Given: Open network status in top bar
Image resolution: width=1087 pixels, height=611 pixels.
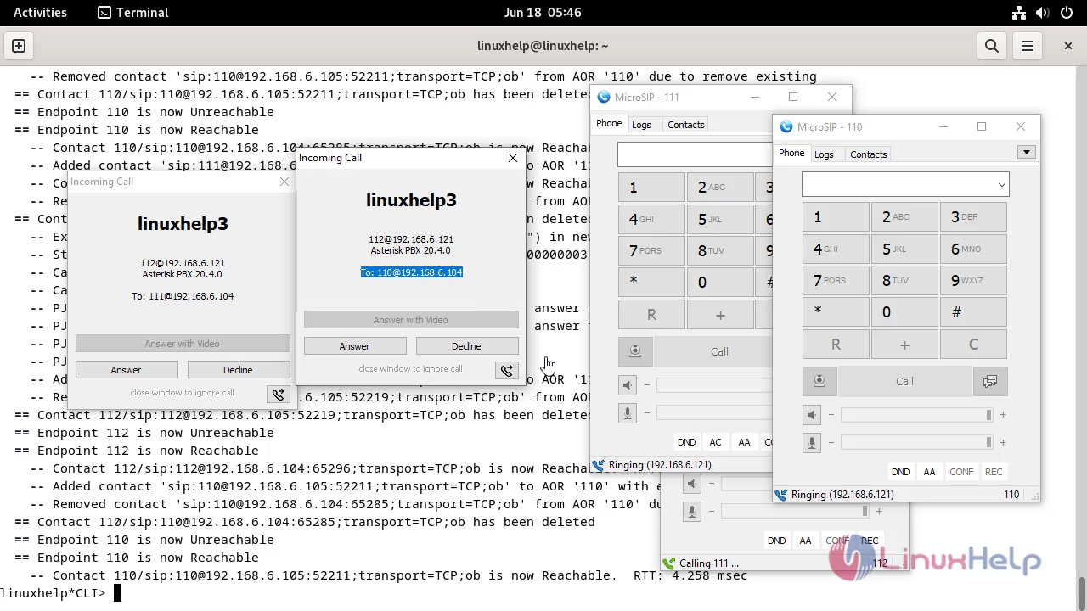Looking at the screenshot, I should click(x=1020, y=13).
